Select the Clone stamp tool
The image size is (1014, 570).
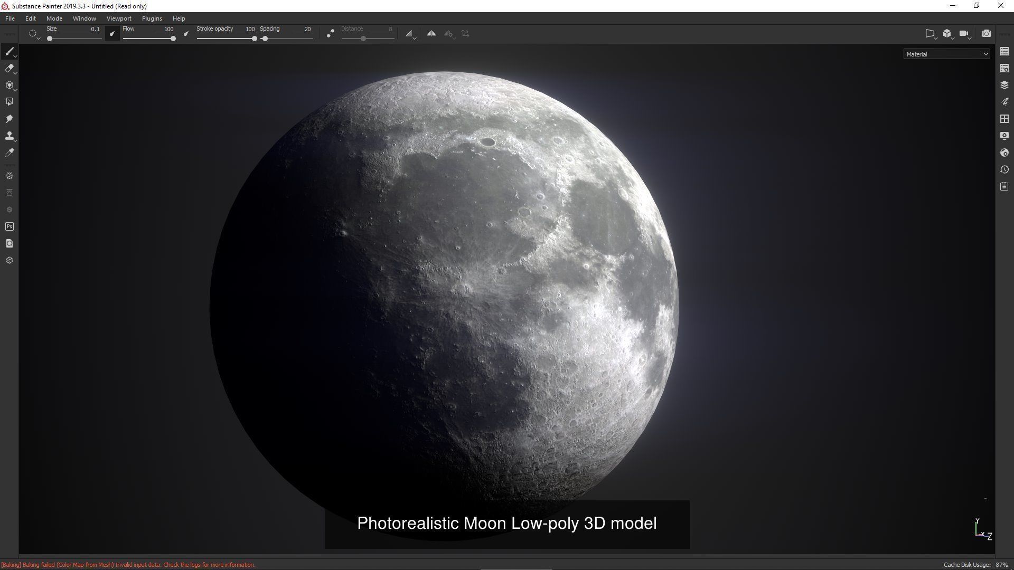9,136
